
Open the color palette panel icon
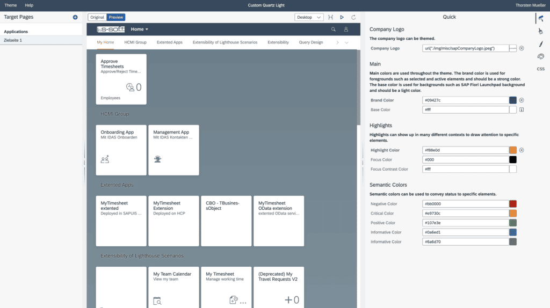click(x=540, y=56)
